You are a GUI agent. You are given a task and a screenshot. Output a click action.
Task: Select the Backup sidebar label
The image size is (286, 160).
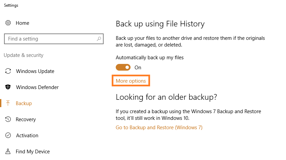point(24,103)
